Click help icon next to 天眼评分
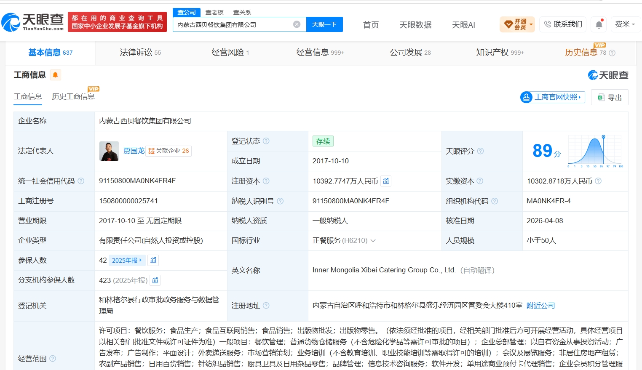The height and width of the screenshot is (370, 642). coord(480,151)
